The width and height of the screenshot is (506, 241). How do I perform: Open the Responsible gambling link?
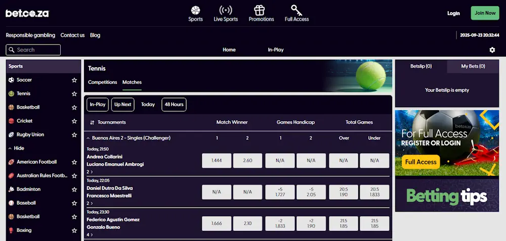pos(30,35)
